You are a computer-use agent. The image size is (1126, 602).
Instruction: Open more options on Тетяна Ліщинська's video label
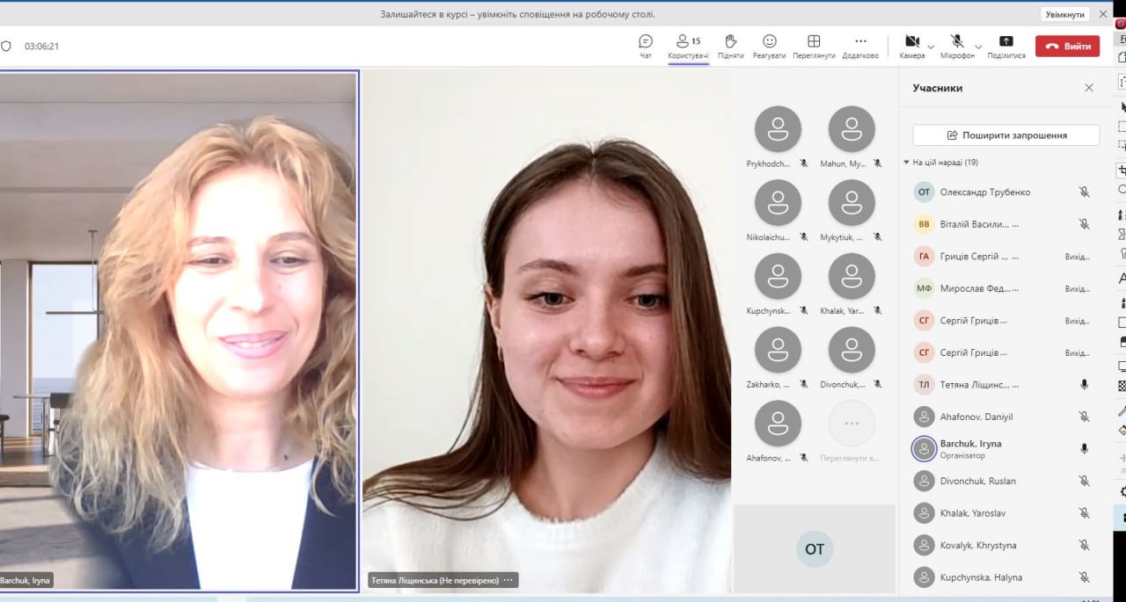pos(509,580)
